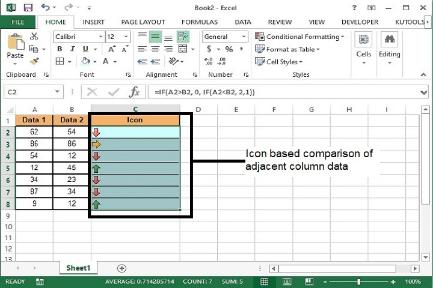433x288 pixels.
Task: Open the Font dialog launcher
Action: coord(128,74)
